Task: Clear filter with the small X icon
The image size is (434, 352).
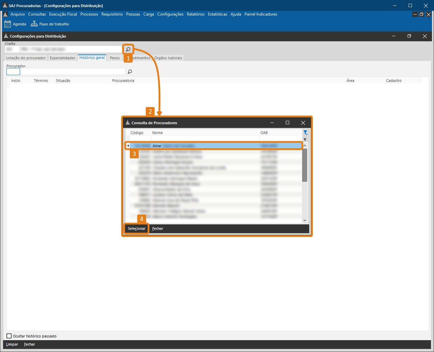Action: coord(305,139)
